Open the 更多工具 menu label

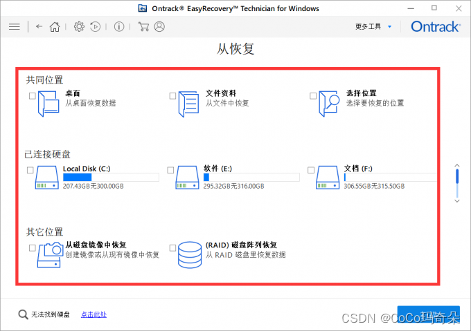coord(368,27)
